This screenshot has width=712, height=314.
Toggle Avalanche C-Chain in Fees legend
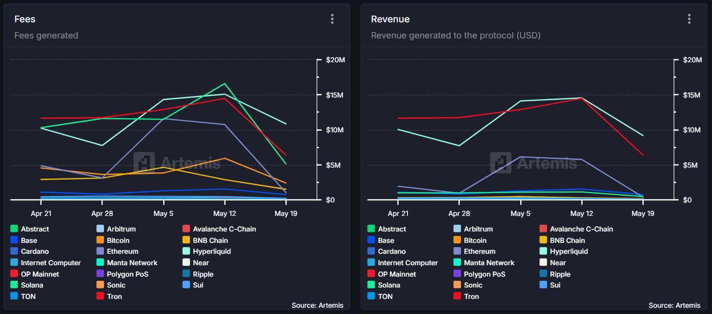click(219, 229)
